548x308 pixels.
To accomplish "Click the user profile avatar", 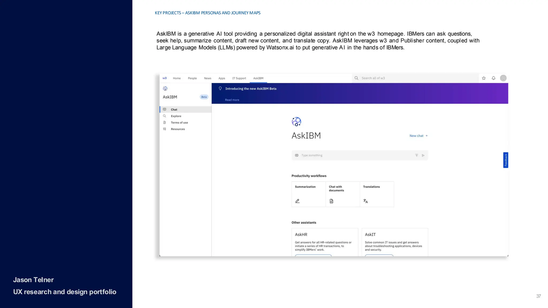I will click(503, 78).
